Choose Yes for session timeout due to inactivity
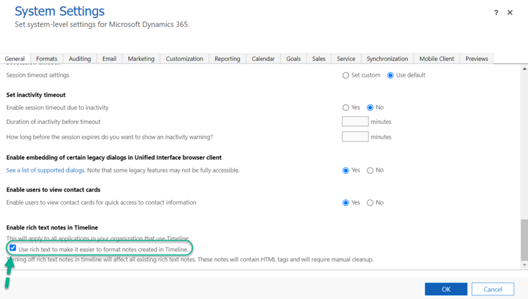 pos(345,107)
